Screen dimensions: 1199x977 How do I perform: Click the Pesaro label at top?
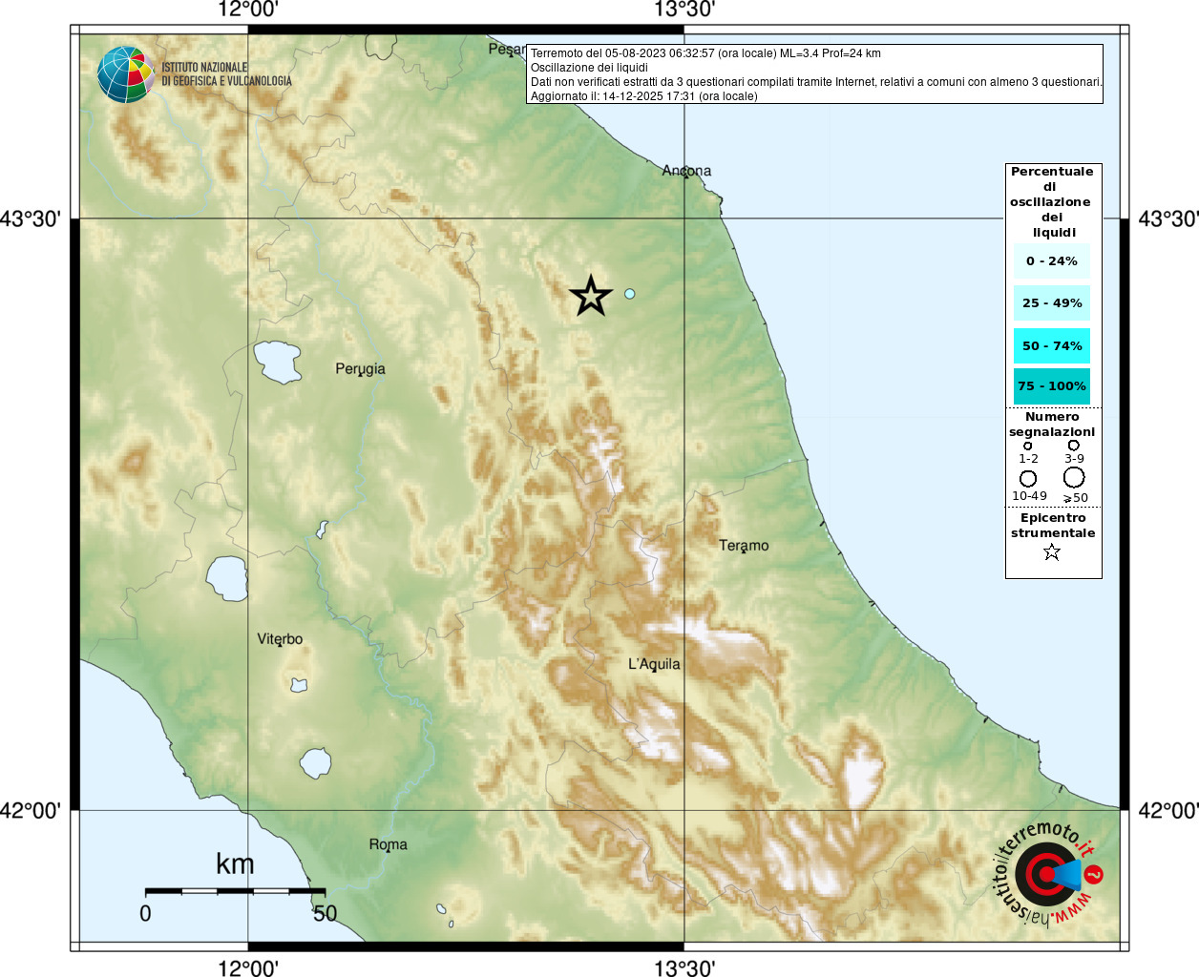pos(507,49)
